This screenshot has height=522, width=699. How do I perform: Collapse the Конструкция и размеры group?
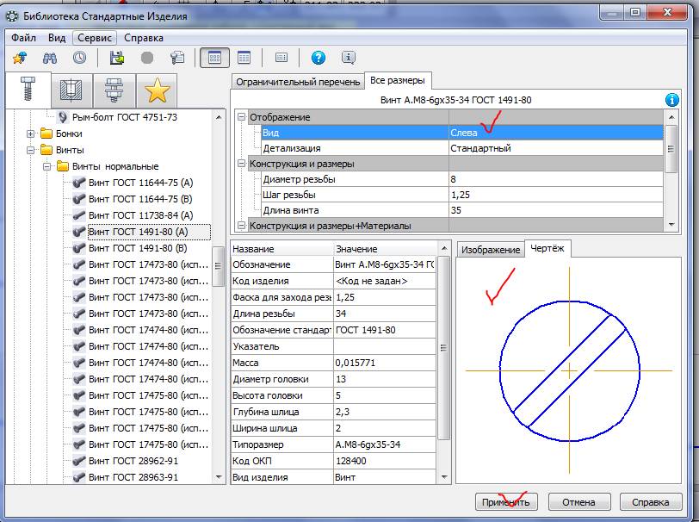[x=242, y=164]
